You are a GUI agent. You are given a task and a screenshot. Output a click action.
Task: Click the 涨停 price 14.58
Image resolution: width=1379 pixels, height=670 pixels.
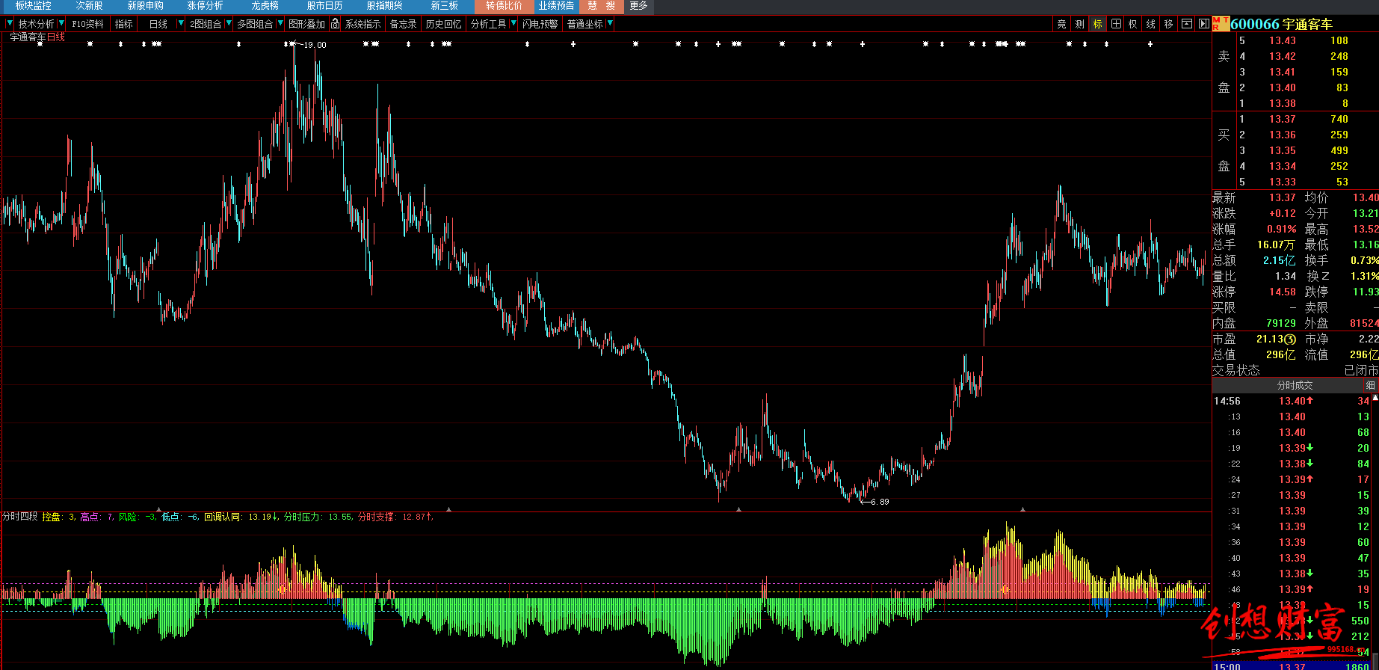1282,292
